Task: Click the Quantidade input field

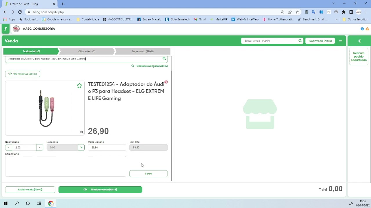Action: point(24,147)
